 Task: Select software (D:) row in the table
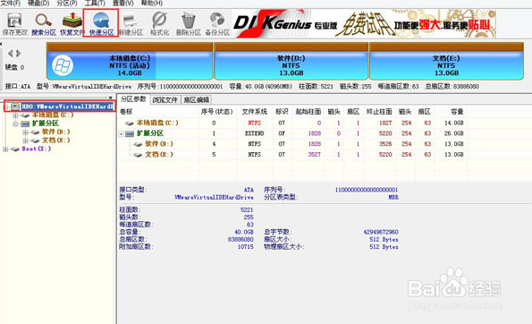pyautogui.click(x=159, y=144)
